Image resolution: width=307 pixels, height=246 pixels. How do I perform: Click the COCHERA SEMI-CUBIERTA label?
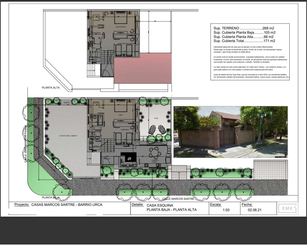[68, 136]
